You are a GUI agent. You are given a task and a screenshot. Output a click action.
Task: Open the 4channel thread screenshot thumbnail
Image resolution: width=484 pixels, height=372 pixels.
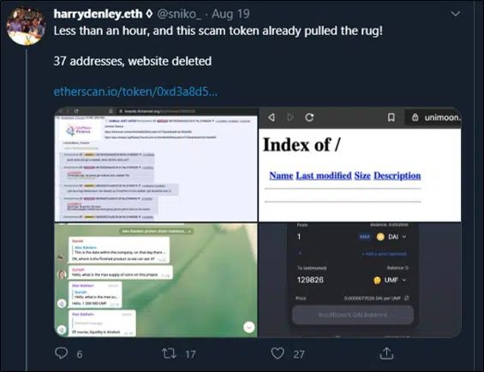(x=156, y=164)
